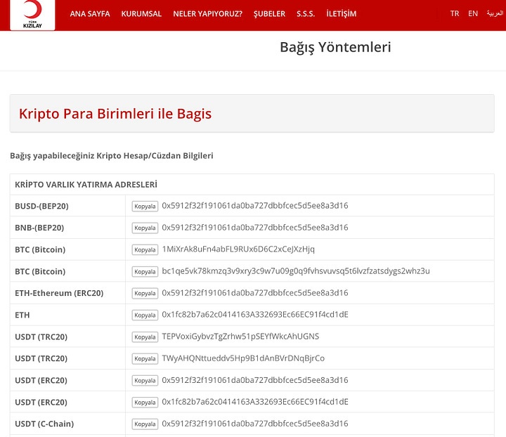Copy the ETH row address 0x1fc82b7a

point(145,315)
